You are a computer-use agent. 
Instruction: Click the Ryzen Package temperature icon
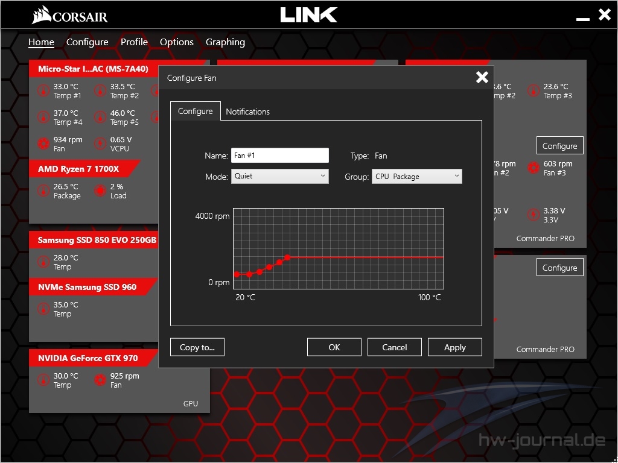point(43,191)
